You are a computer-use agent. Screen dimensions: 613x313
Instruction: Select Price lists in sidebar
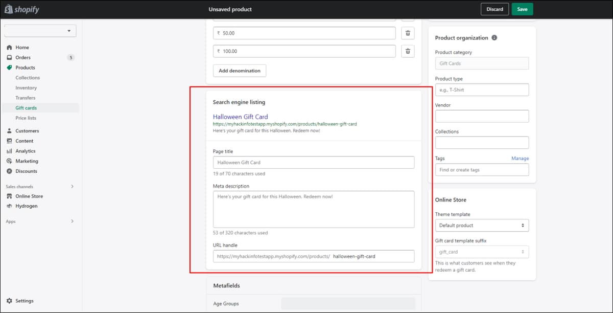point(26,118)
